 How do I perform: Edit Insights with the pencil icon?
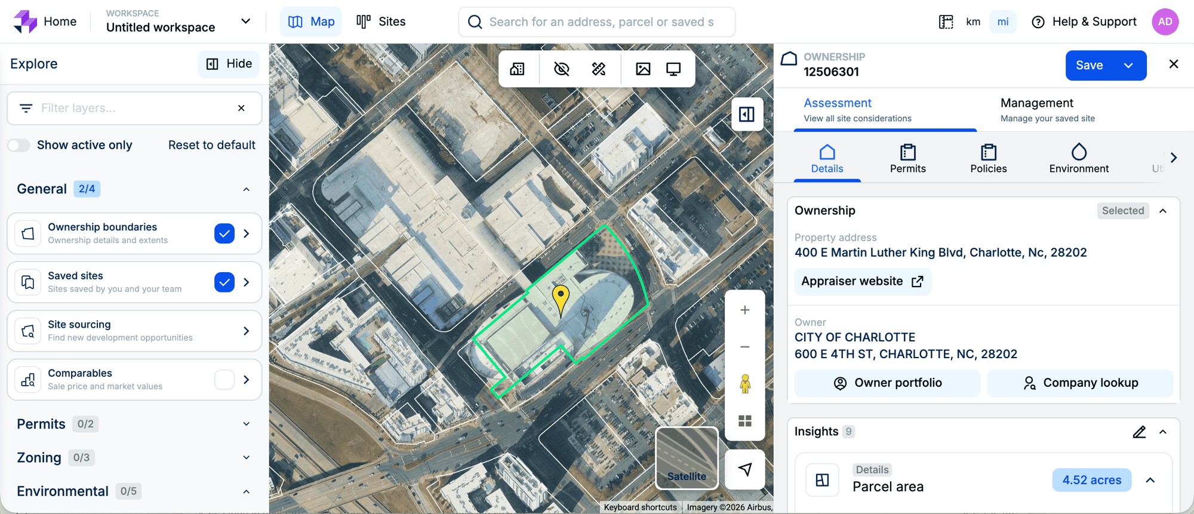click(1138, 432)
